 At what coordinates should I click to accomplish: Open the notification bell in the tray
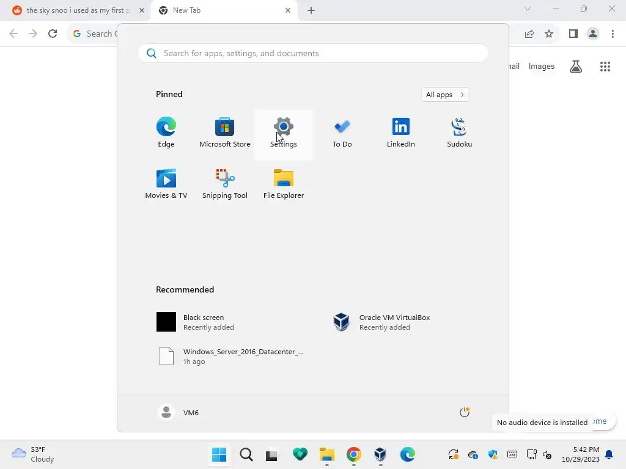(x=609, y=454)
